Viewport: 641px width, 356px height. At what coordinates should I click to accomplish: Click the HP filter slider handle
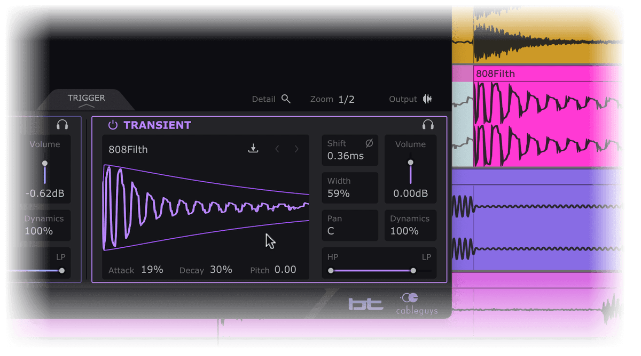[331, 271]
